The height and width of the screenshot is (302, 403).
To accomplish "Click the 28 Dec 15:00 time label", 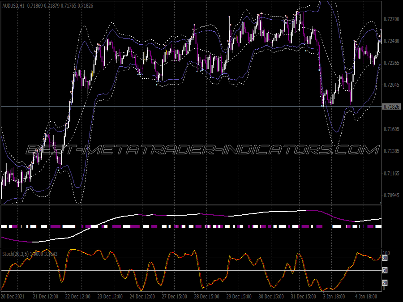I will coord(206,297).
